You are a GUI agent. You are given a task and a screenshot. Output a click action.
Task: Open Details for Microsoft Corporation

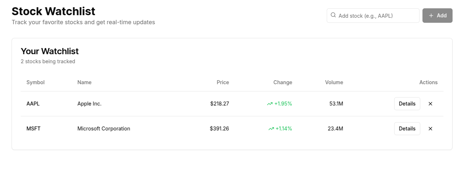(407, 129)
